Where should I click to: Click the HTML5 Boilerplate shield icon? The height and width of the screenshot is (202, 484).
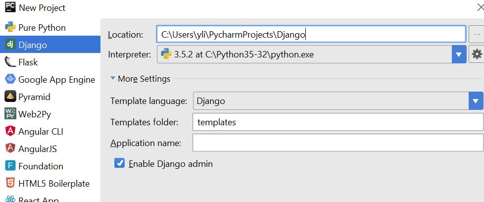click(x=10, y=183)
